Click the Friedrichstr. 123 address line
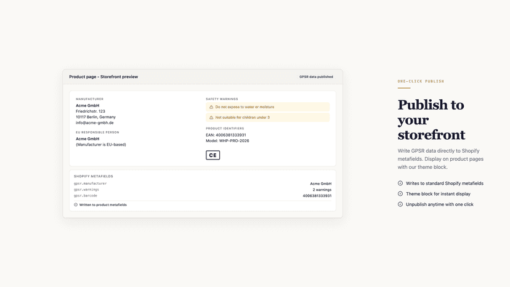 (91, 111)
